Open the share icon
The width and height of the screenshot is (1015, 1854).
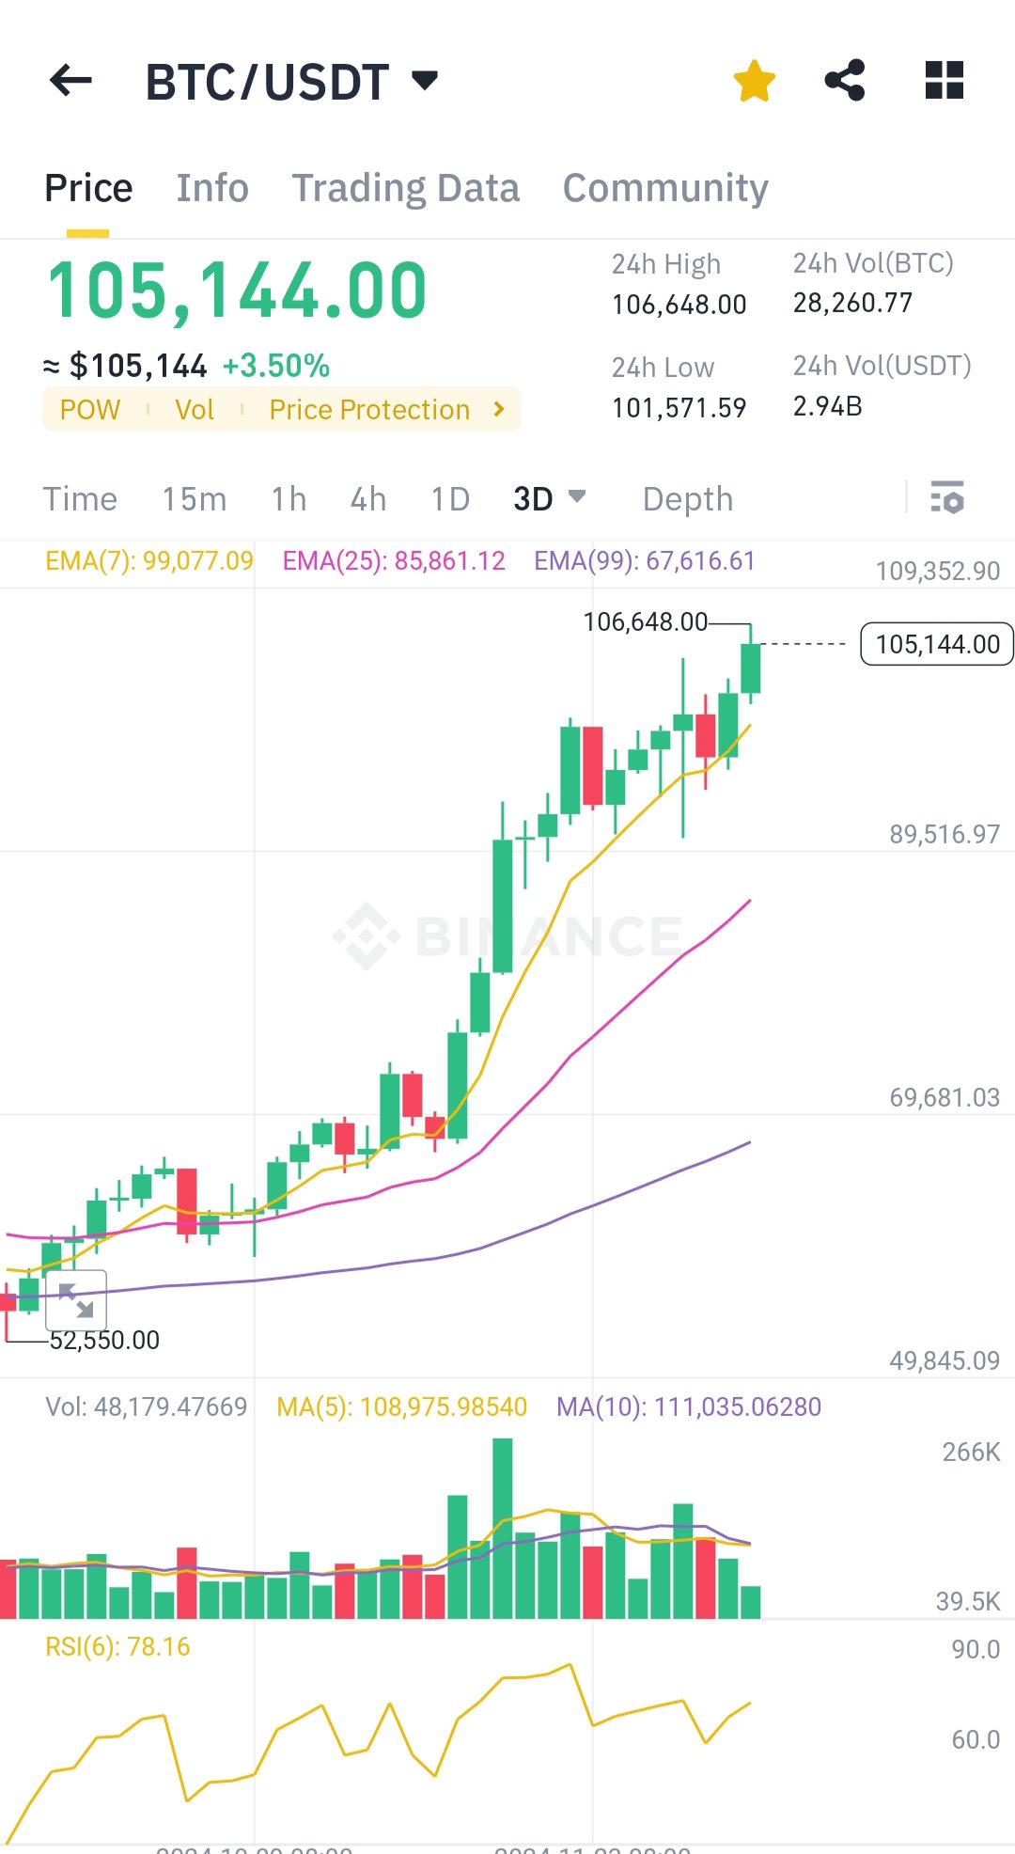pyautogui.click(x=845, y=80)
